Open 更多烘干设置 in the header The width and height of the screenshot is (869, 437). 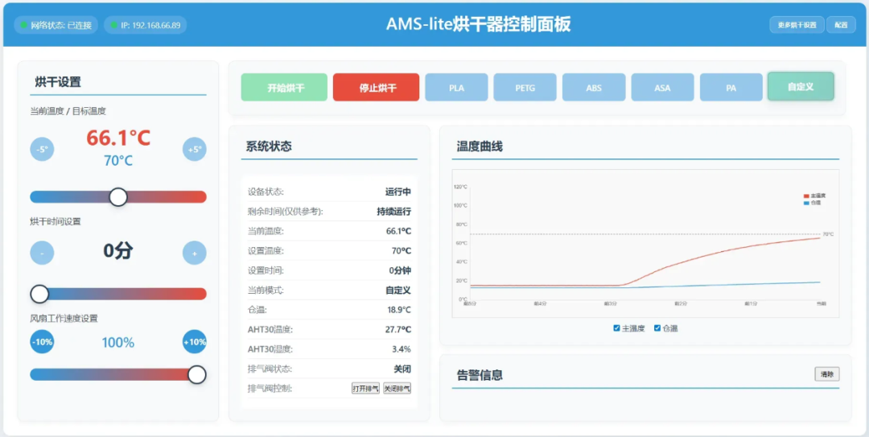797,25
